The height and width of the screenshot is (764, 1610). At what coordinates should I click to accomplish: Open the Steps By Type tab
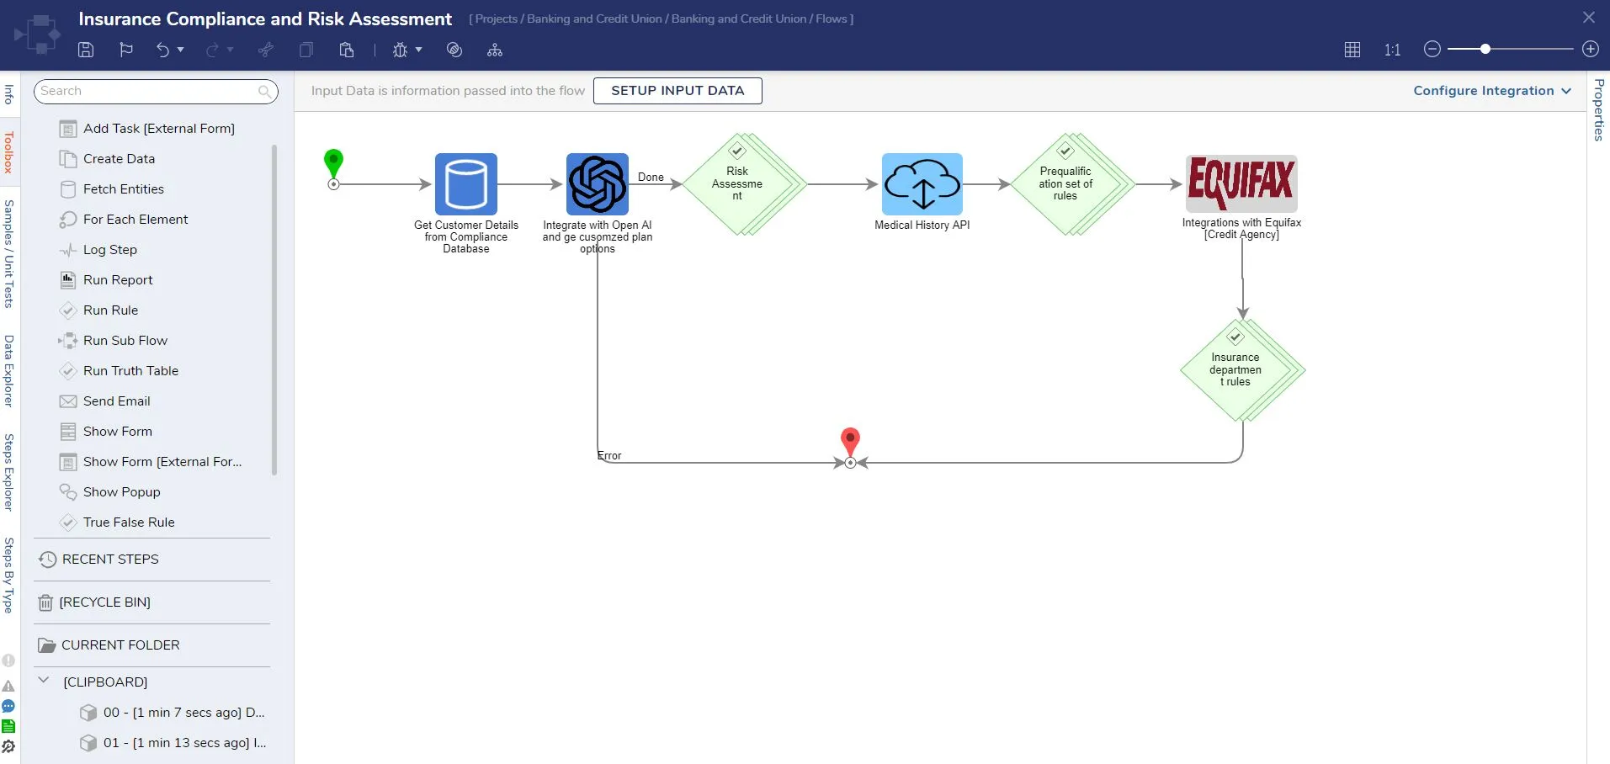8,575
